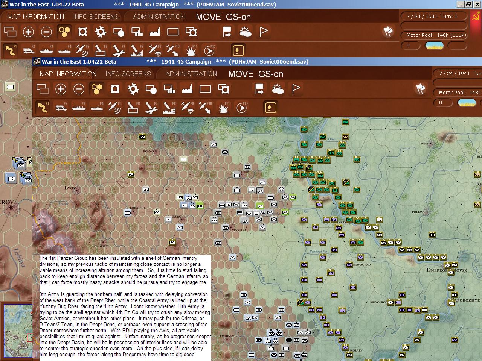Select F2 rail mode in the front window
Viewport: 482px width, 361px height.
pyautogui.click(x=61, y=107)
